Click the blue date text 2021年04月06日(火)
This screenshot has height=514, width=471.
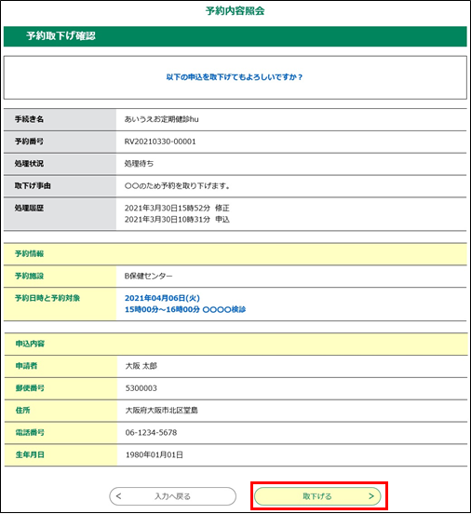click(162, 298)
